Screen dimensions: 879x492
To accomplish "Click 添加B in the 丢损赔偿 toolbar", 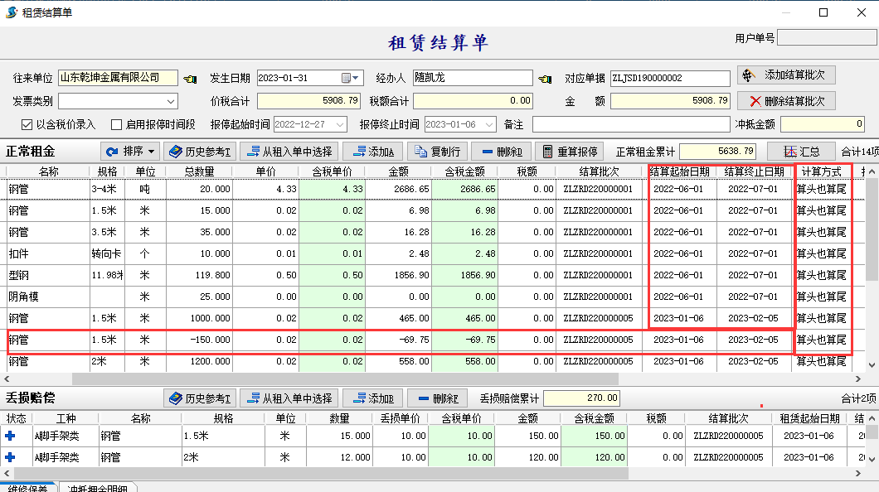I will pyautogui.click(x=372, y=398).
